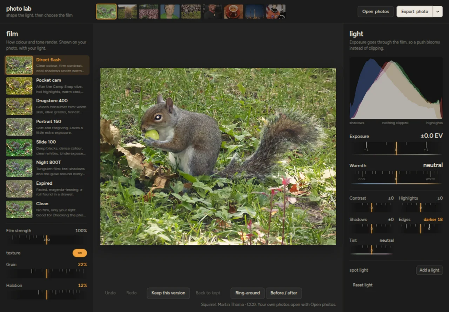Click the Highlights slider
The image size is (449, 312).
point(421,207)
